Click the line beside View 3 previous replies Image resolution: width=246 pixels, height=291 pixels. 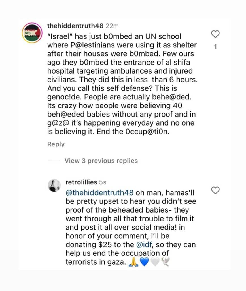(53, 161)
